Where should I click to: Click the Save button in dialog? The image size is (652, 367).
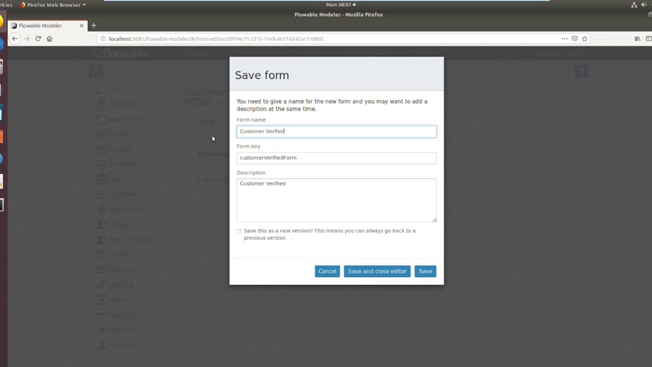click(425, 271)
